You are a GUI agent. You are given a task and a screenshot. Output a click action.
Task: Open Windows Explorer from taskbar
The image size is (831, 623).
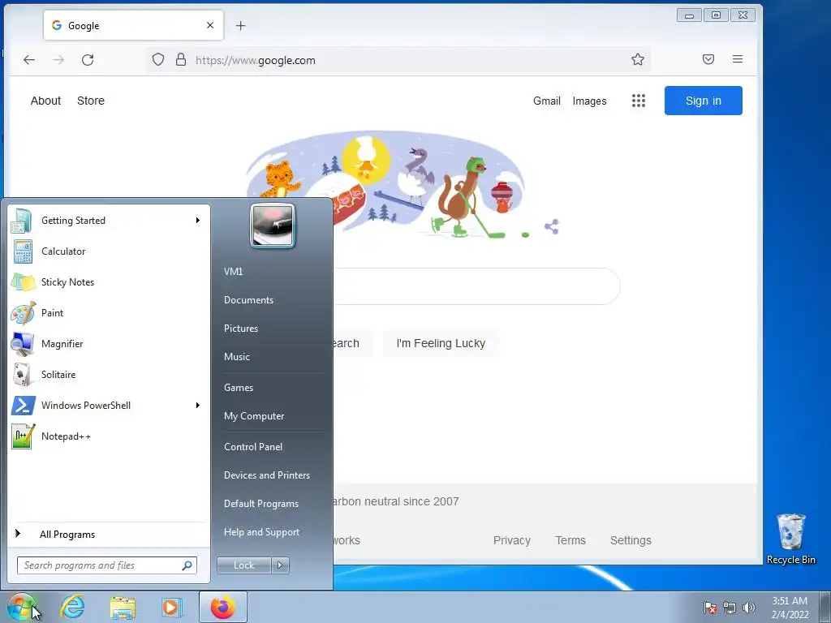pyautogui.click(x=123, y=607)
